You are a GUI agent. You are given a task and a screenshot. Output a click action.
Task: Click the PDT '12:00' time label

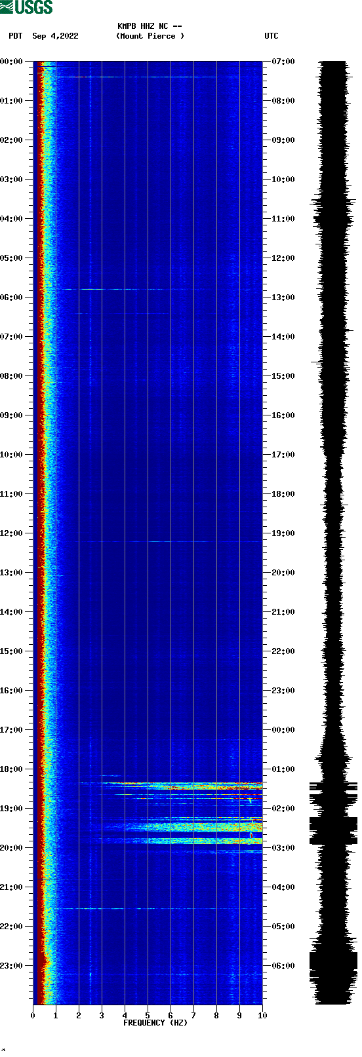(11, 533)
